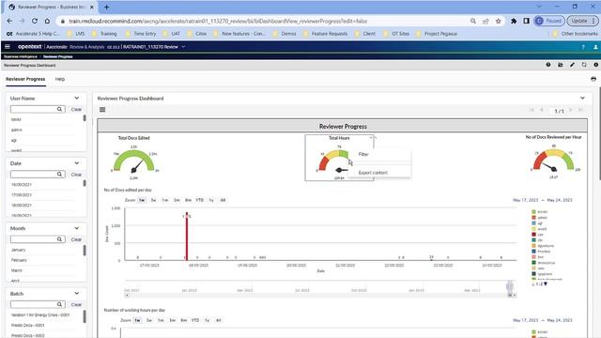
Task: Click the pencil edit dashboard icon
Action: [x=572, y=65]
